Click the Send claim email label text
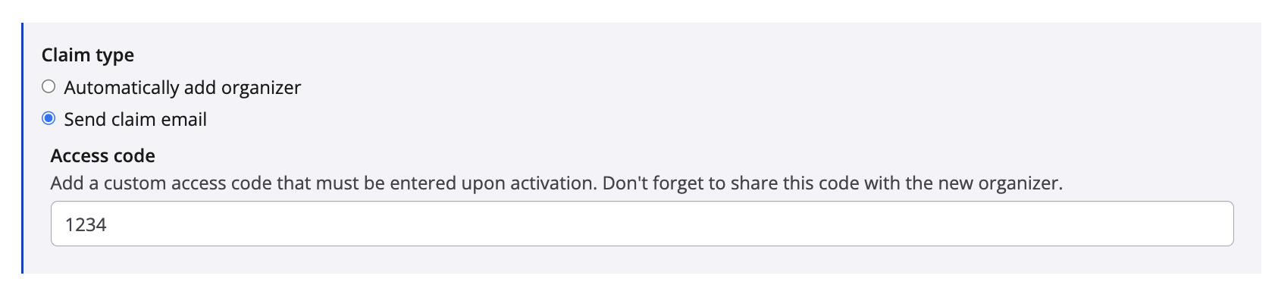Image resolution: width=1275 pixels, height=288 pixels. click(x=136, y=120)
